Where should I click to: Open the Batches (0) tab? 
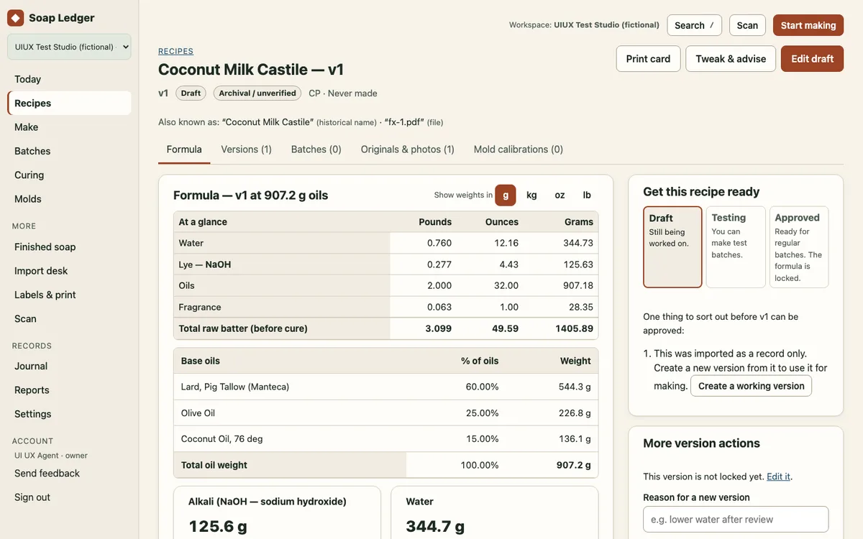pos(316,149)
